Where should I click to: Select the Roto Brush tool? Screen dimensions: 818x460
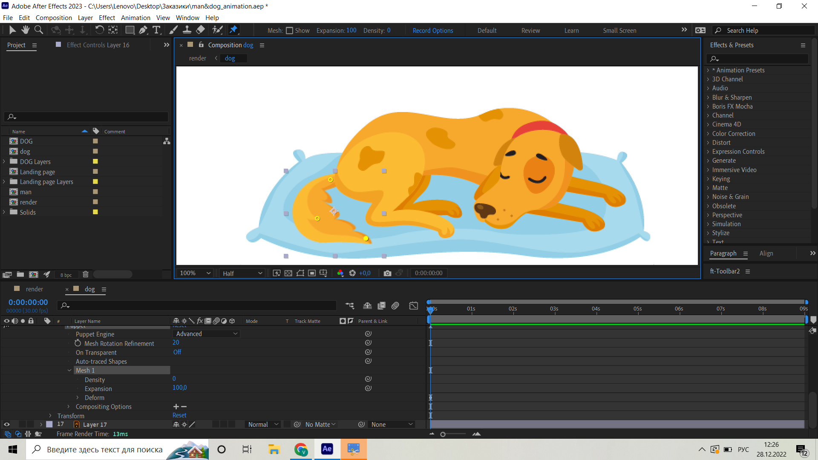click(217, 30)
